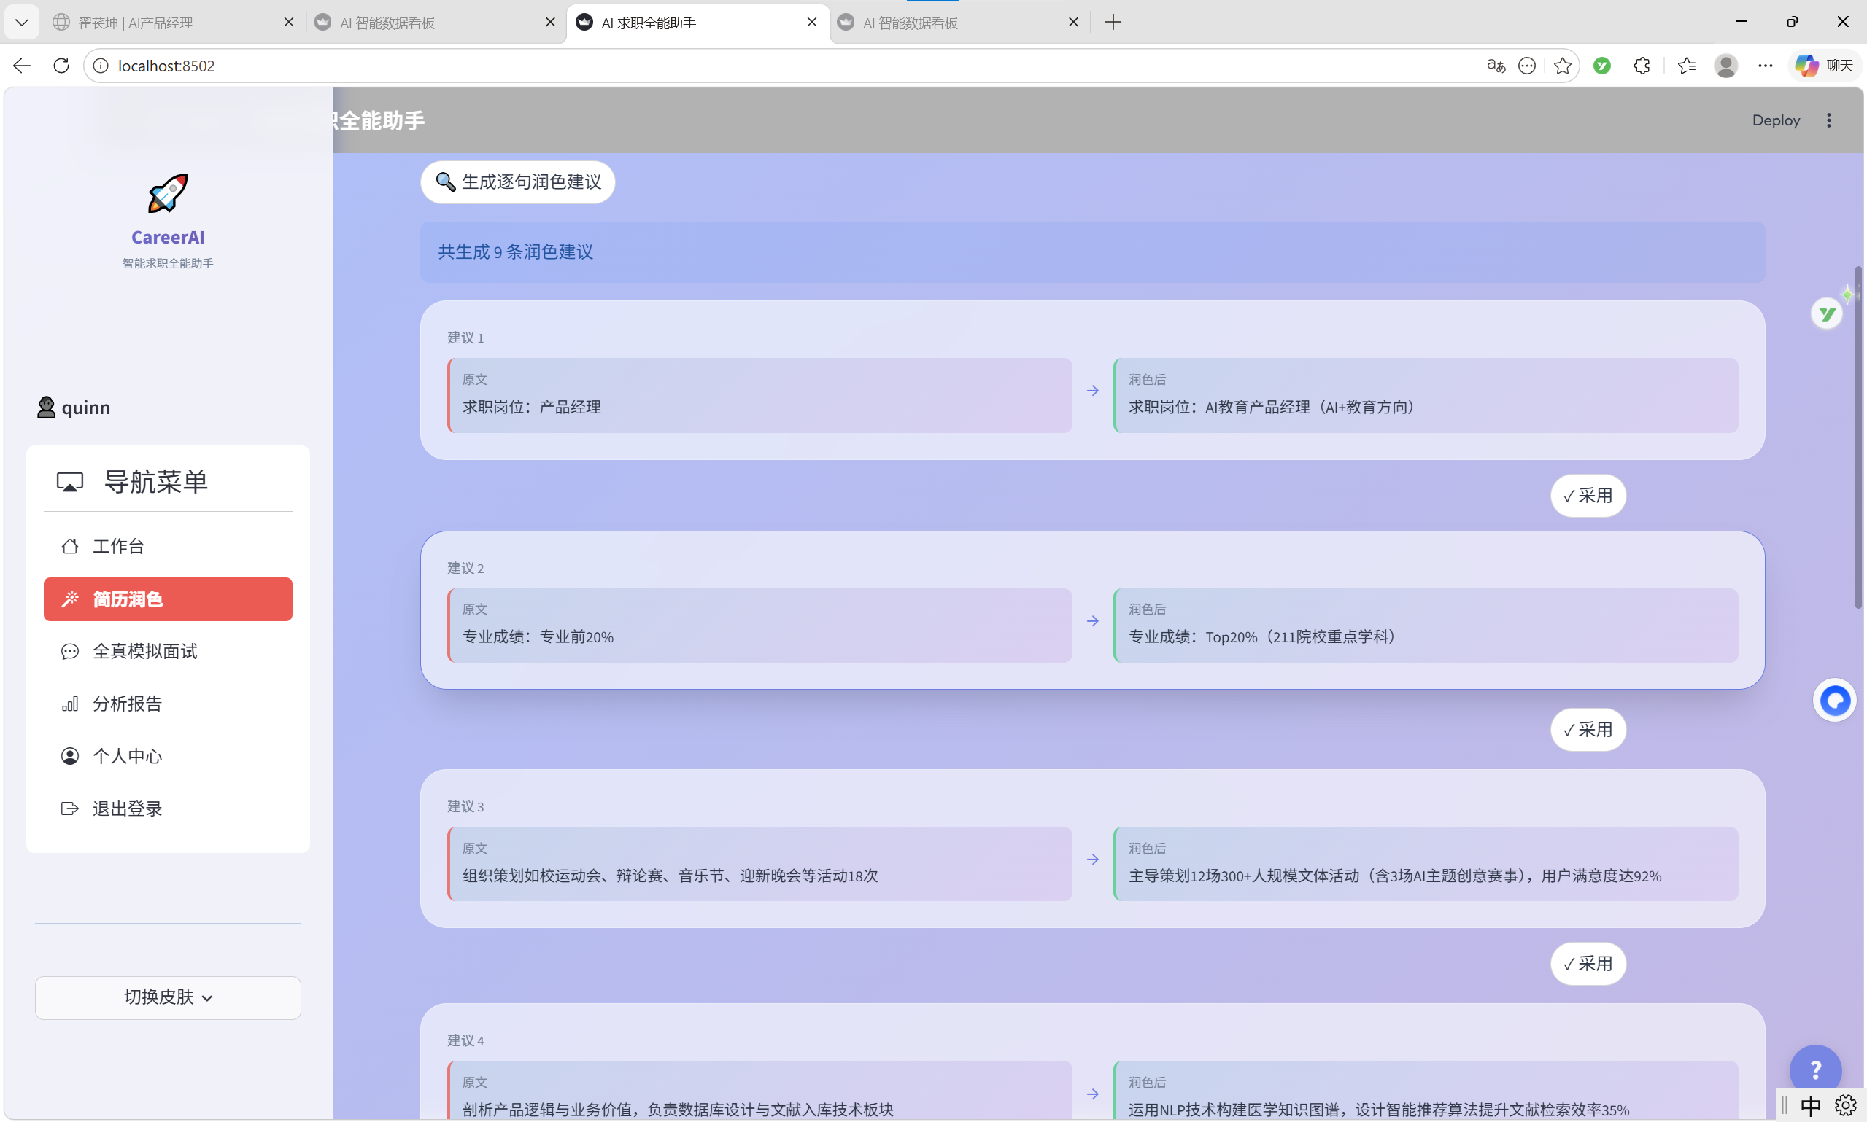Click the CareerAI rocket logo
The height and width of the screenshot is (1122, 1867).
click(x=167, y=193)
